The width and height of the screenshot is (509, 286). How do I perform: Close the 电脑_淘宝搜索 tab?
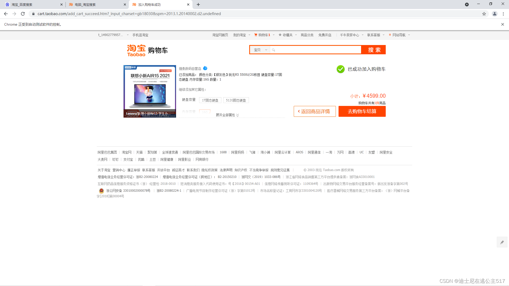click(125, 5)
